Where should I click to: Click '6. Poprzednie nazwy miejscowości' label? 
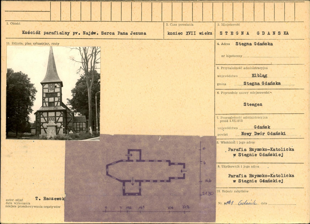(x=243, y=93)
